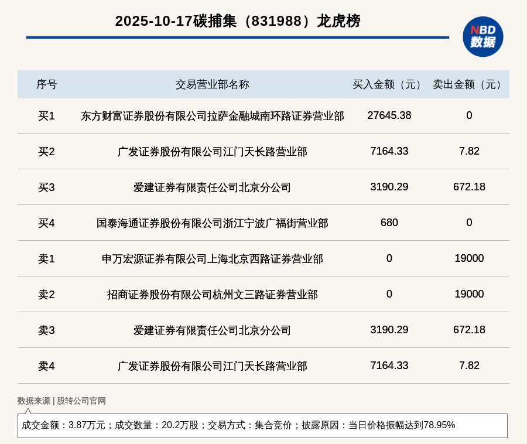Image resolution: width=527 pixels, height=444 pixels.
Task: Click the NBD数据 logo
Action: (482, 36)
